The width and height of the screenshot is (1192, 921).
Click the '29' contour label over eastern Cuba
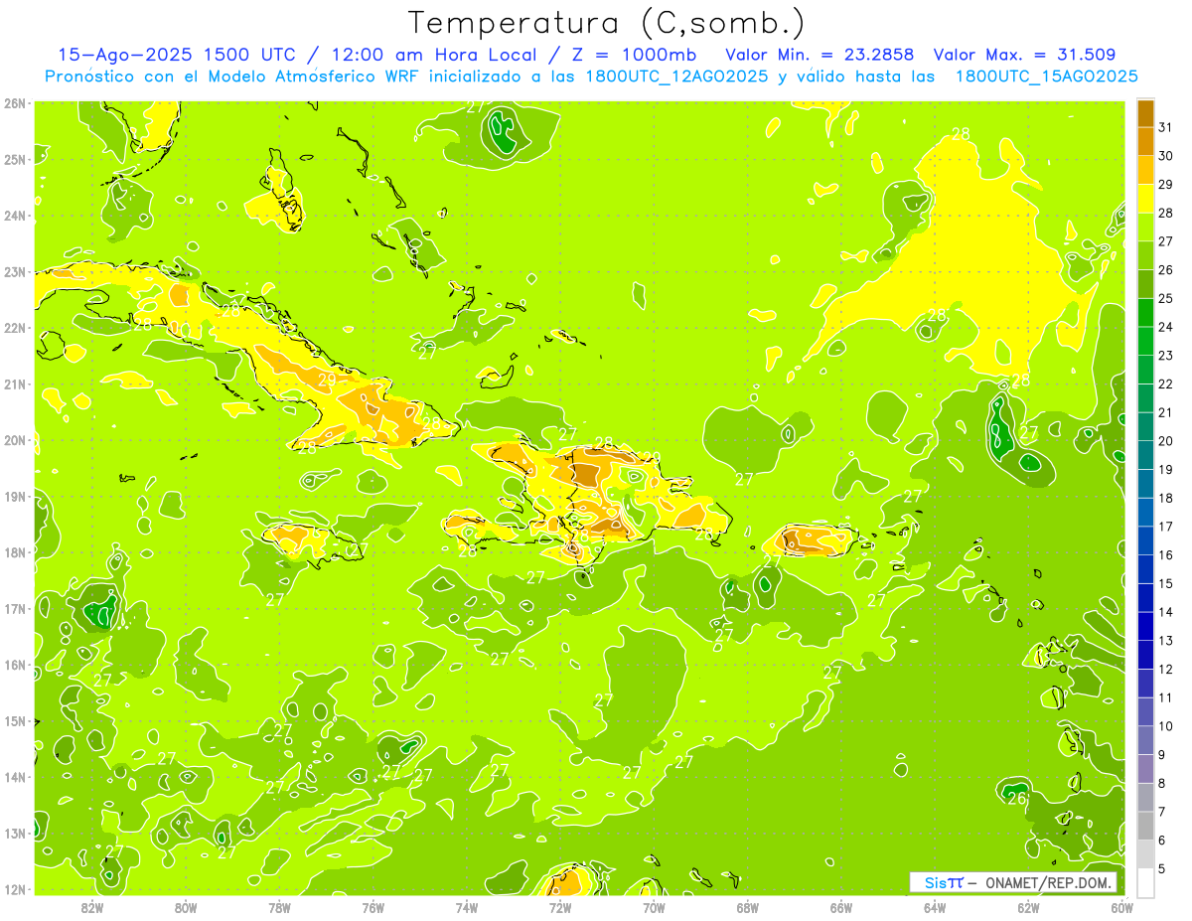click(327, 379)
